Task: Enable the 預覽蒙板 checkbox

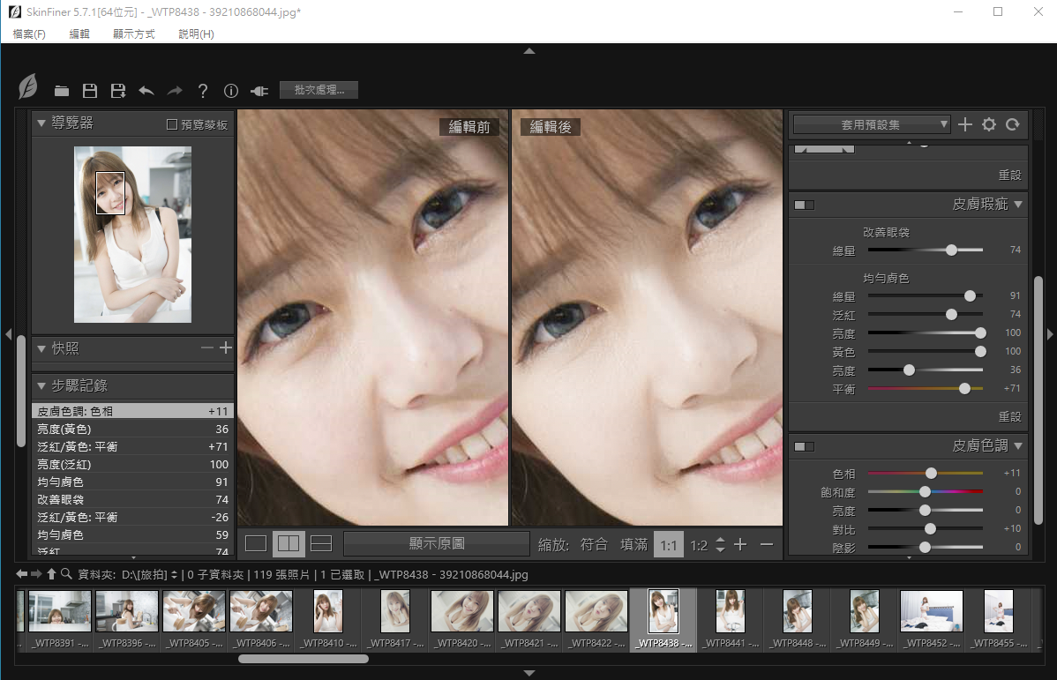Action: (172, 124)
